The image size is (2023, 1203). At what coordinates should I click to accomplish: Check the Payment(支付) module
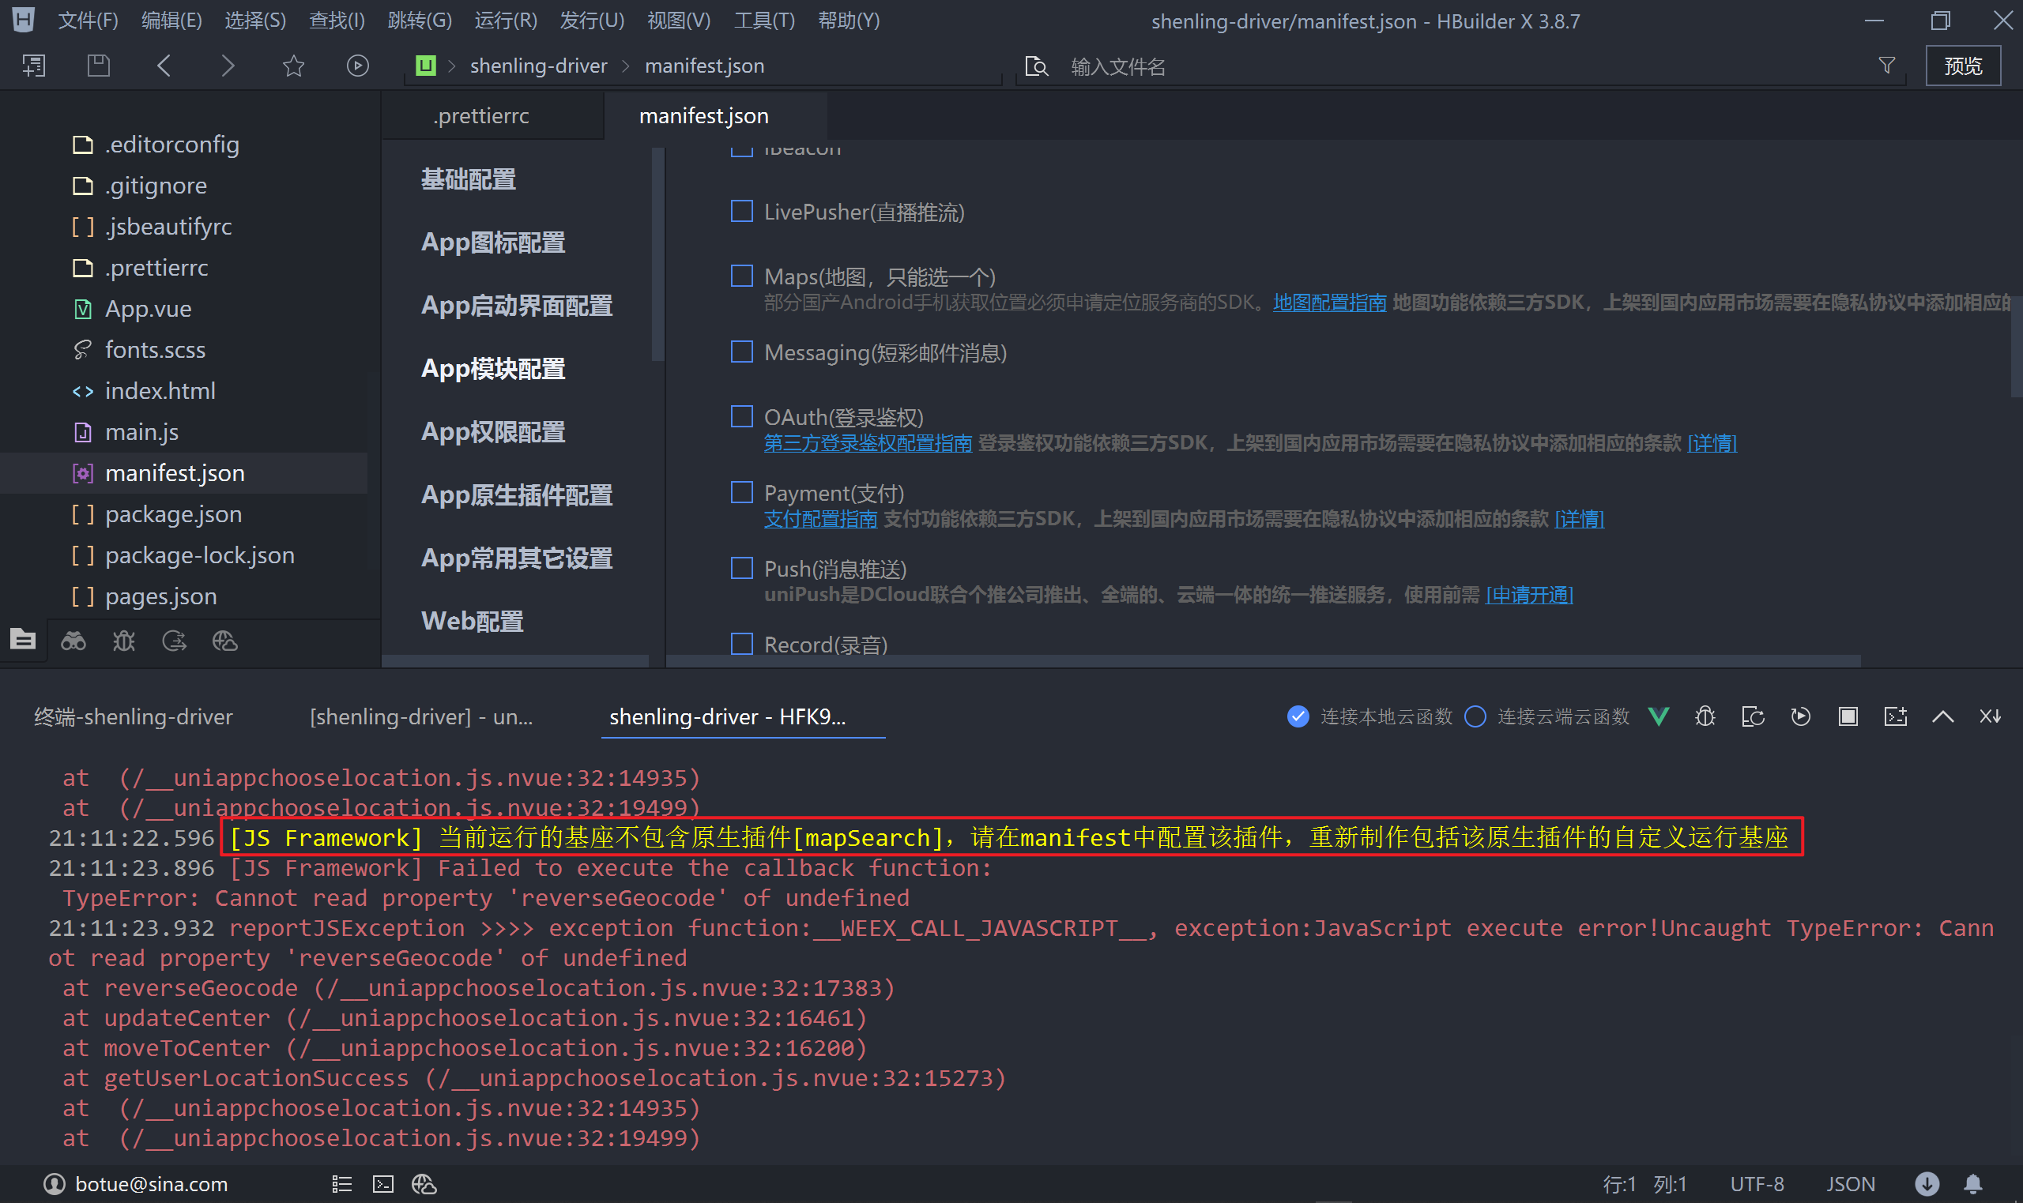742,493
